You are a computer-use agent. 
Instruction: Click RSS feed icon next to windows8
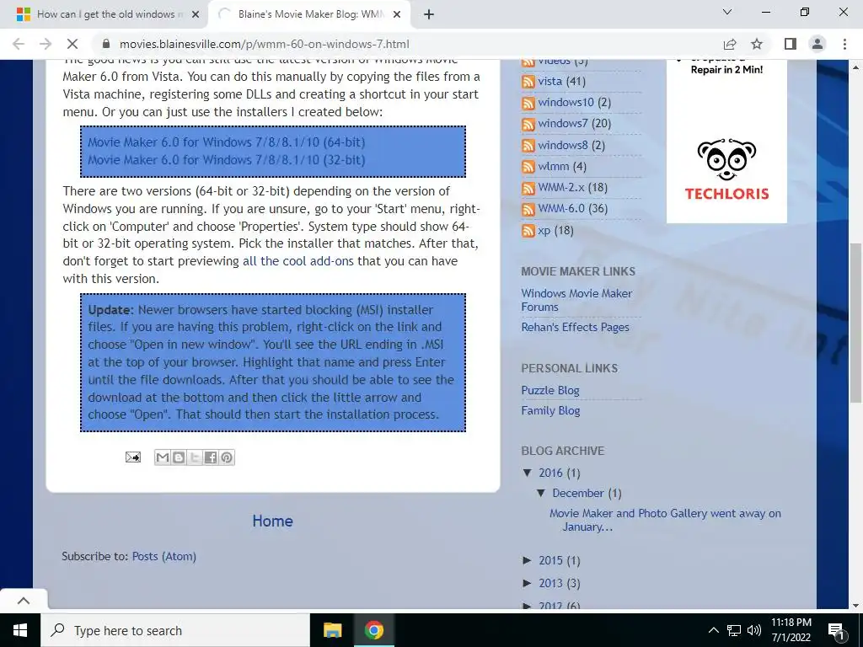(528, 146)
